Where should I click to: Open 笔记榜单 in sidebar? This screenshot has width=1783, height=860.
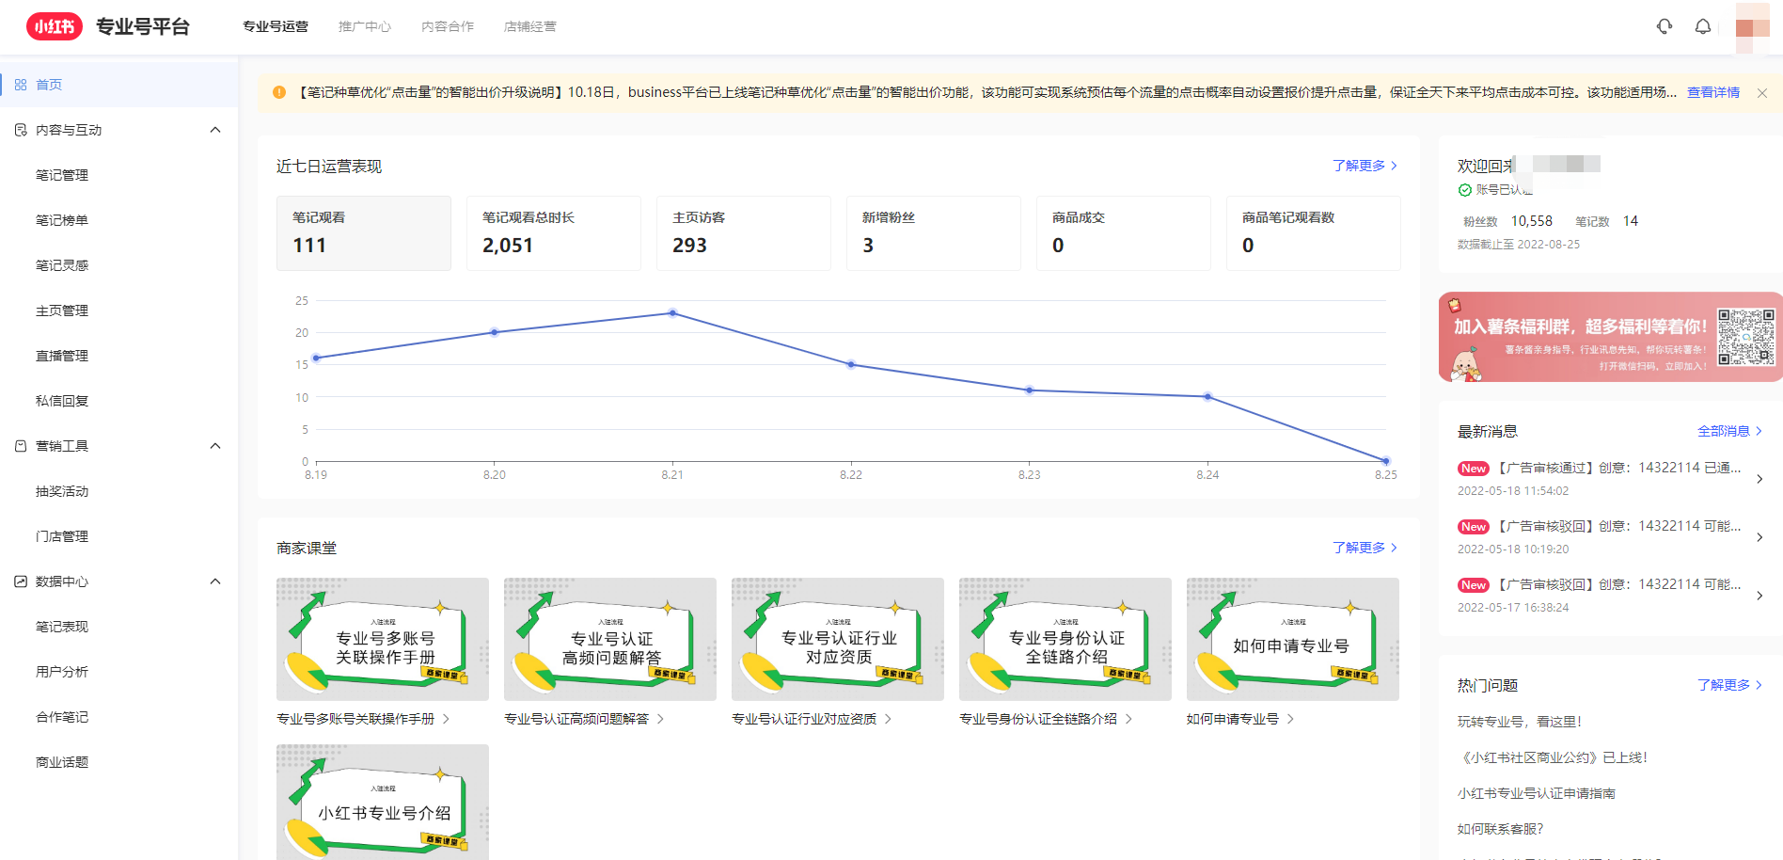point(62,220)
